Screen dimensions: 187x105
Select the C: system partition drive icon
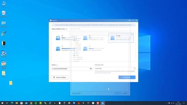(58, 38)
